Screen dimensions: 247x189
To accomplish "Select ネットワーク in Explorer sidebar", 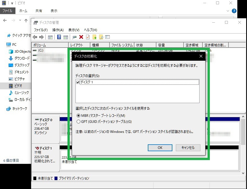I will [x=17, y=109].
